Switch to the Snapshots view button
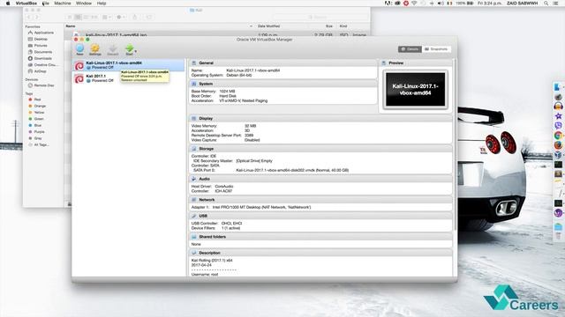Image resolution: width=565 pixels, height=317 pixels. tap(436, 49)
